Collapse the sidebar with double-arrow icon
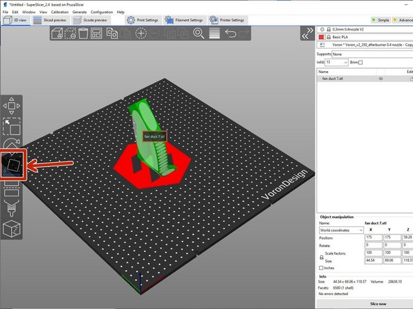The width and height of the screenshot is (413, 309). (308, 33)
